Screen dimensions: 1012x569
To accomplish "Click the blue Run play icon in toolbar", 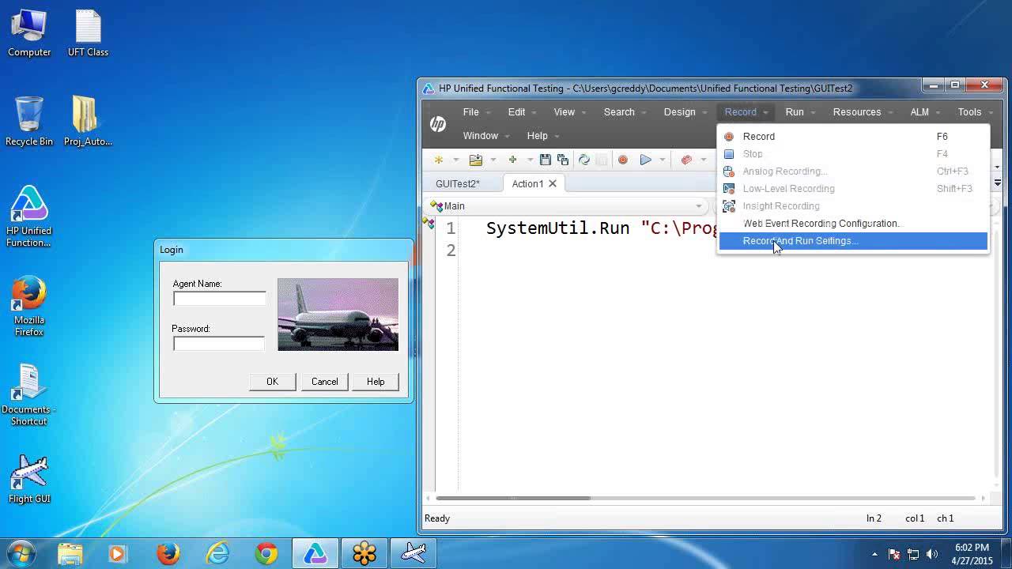I will point(646,160).
